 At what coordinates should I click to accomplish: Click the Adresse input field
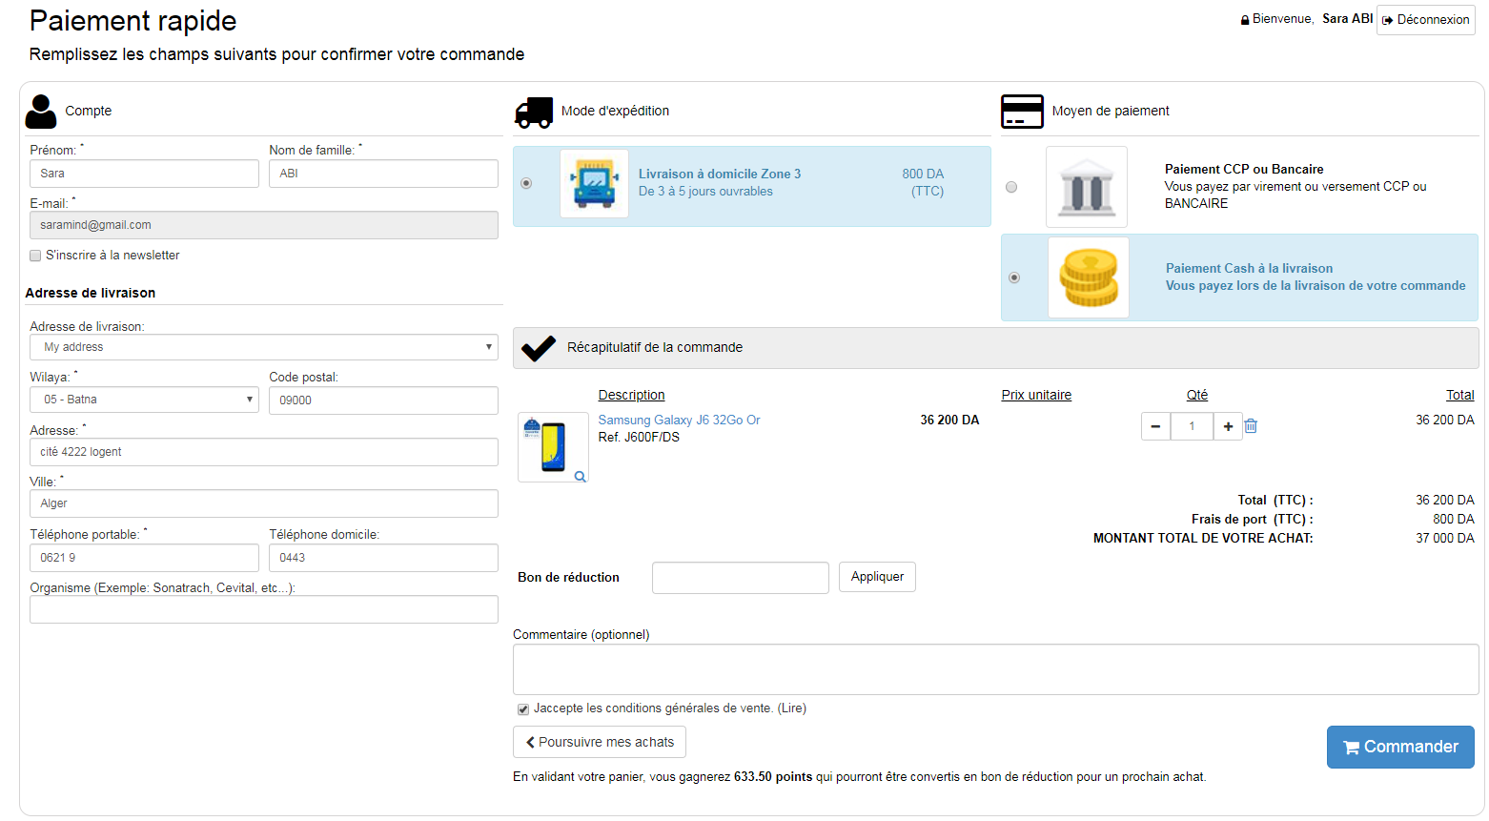264,452
